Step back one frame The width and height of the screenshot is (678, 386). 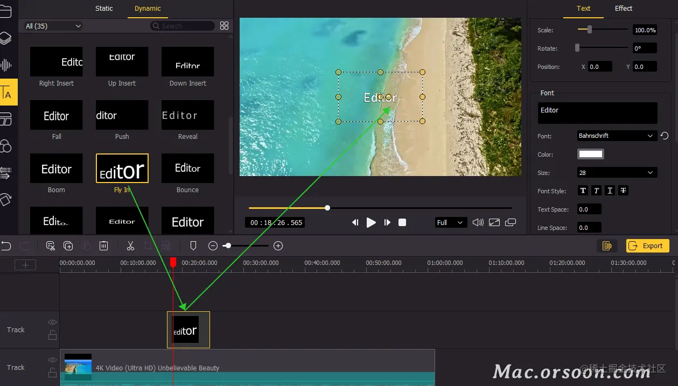point(355,222)
